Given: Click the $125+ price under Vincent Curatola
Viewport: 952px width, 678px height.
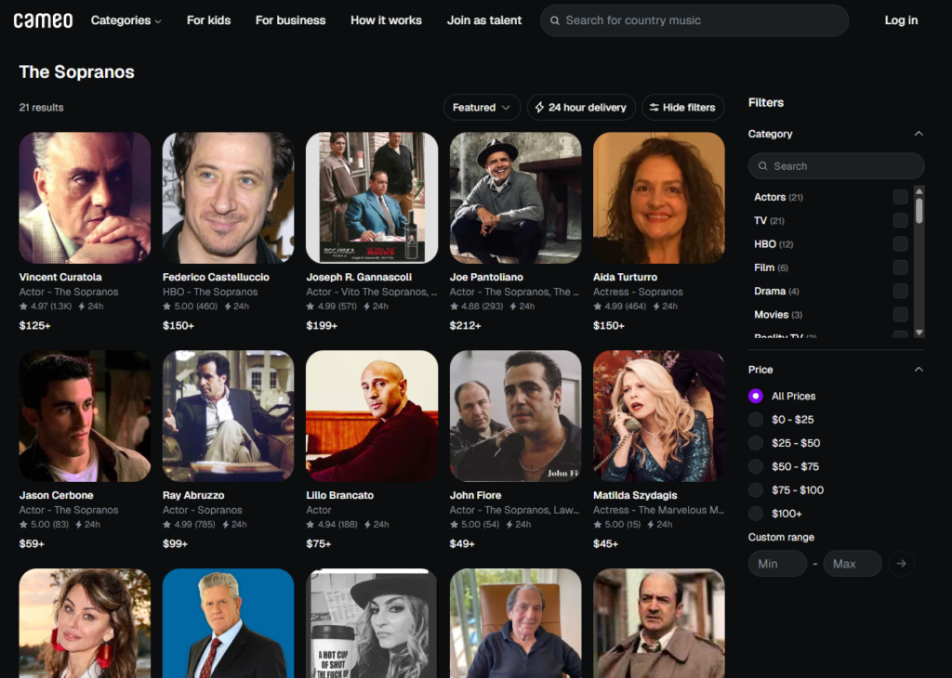Looking at the screenshot, I should pyautogui.click(x=35, y=326).
